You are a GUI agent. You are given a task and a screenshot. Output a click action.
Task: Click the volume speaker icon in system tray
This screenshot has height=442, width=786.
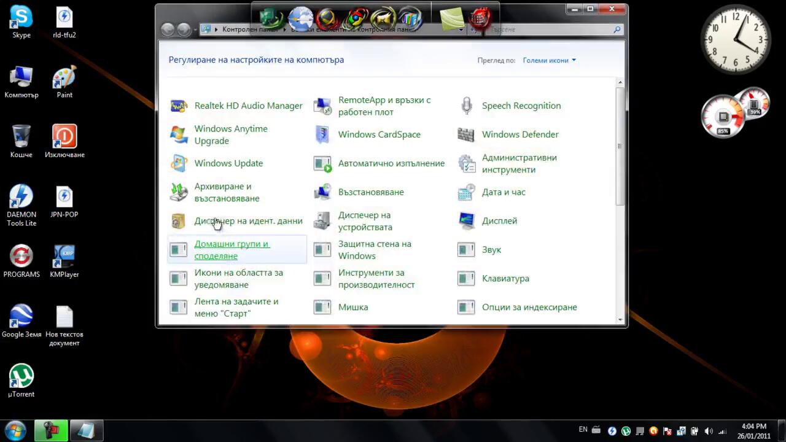pyautogui.click(x=709, y=431)
